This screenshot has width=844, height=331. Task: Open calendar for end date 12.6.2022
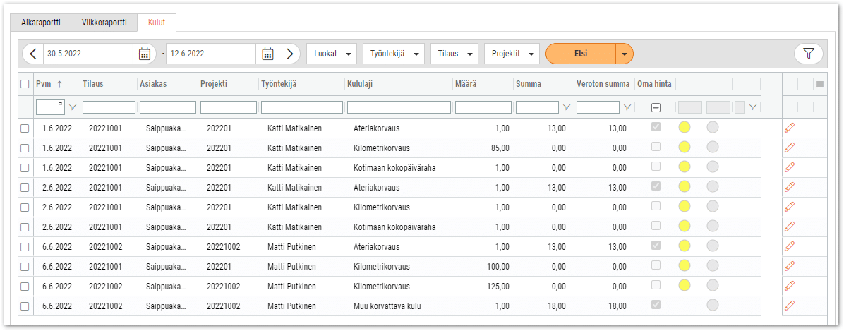[267, 54]
